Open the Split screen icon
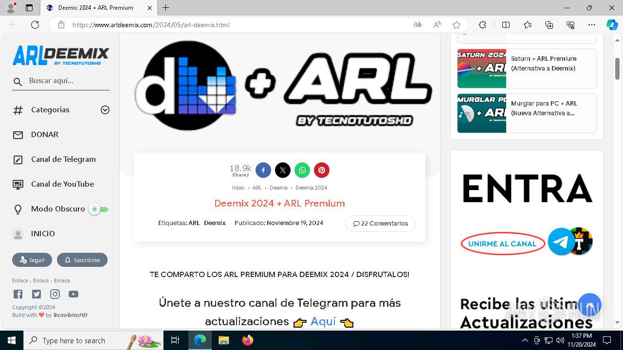Image resolution: width=623 pixels, height=350 pixels. (x=506, y=25)
